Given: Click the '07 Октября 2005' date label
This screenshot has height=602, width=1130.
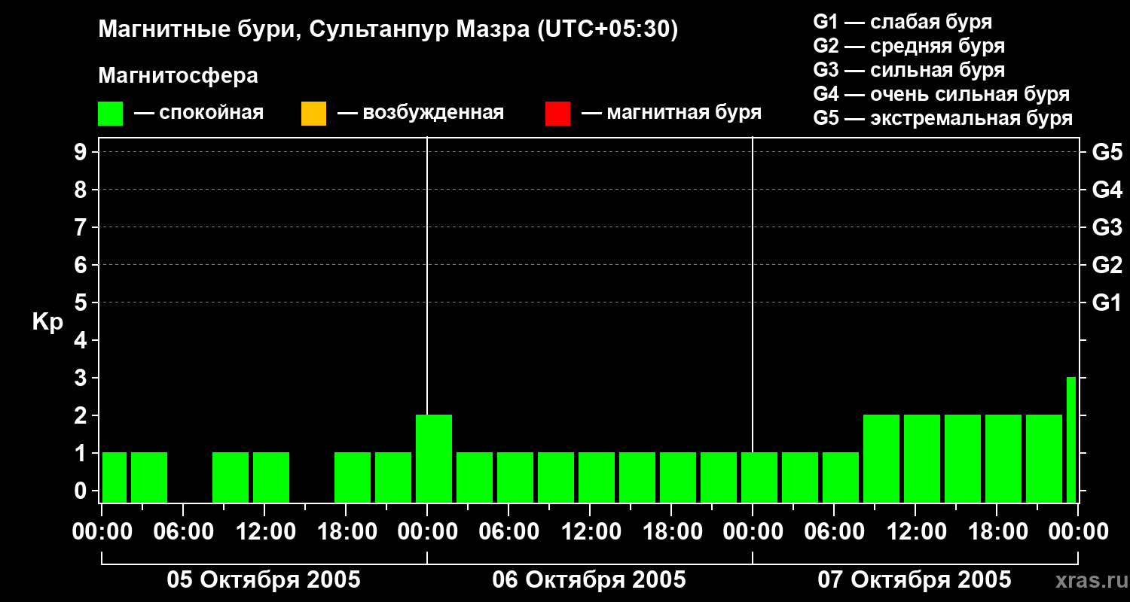Looking at the screenshot, I should tap(915, 580).
